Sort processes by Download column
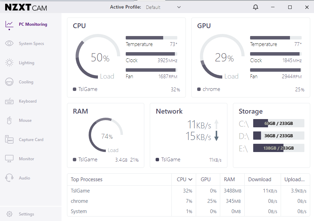 click(260, 179)
